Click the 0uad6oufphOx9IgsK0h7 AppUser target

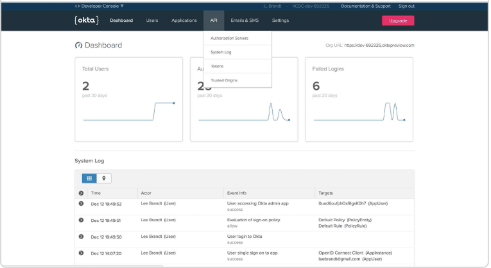353,204
